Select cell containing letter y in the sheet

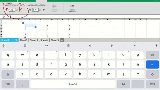74,28
